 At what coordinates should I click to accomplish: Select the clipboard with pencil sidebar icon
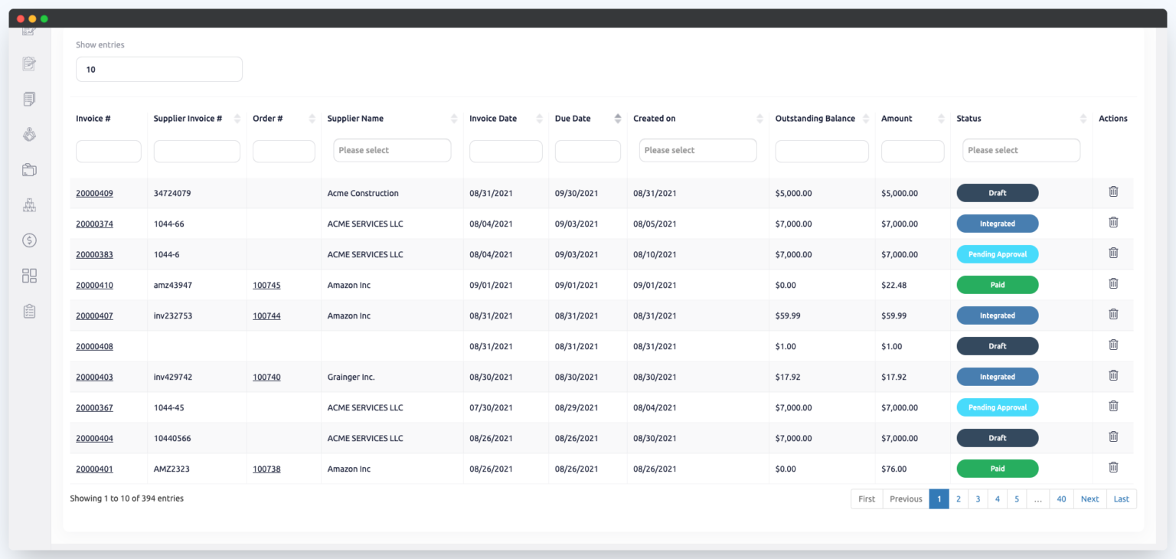pyautogui.click(x=28, y=64)
